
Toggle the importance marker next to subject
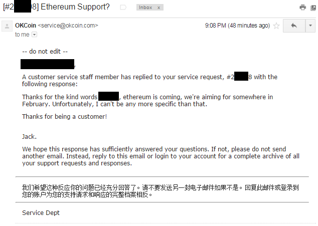click(123, 8)
